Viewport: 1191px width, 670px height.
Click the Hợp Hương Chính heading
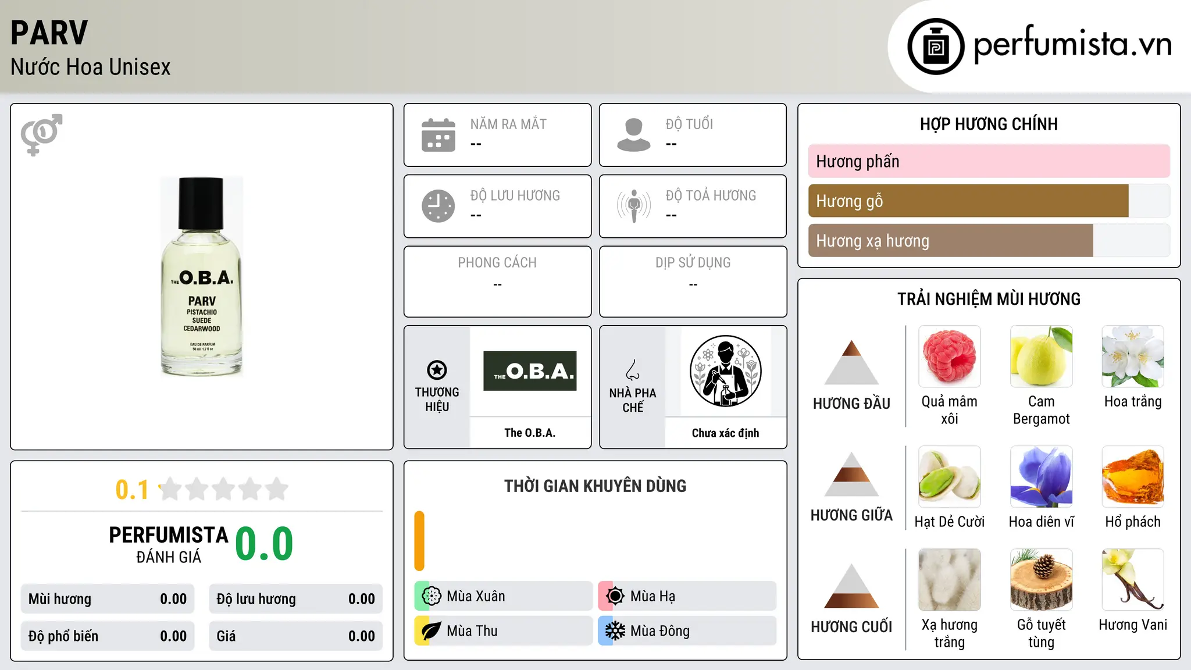[989, 124]
